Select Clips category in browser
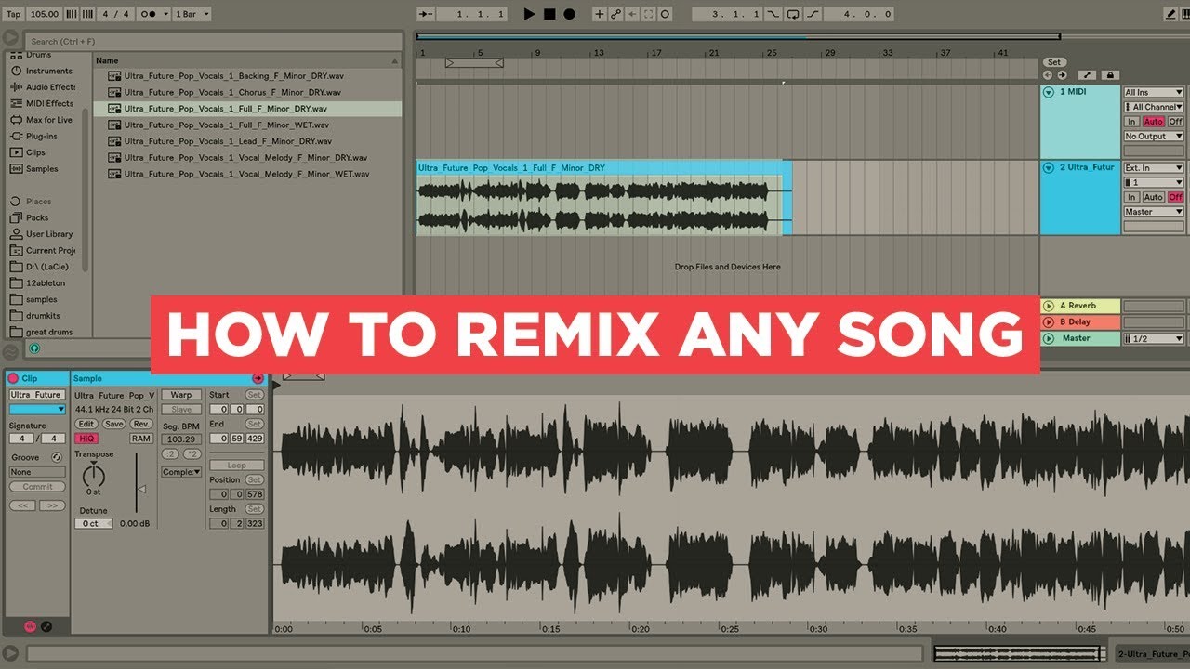The width and height of the screenshot is (1190, 669). (x=35, y=152)
